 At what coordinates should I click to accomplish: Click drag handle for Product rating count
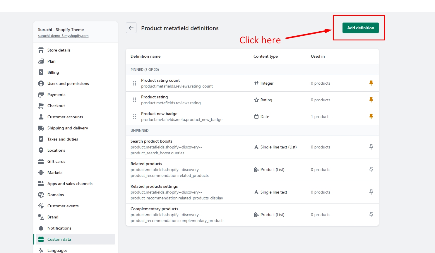135,83
